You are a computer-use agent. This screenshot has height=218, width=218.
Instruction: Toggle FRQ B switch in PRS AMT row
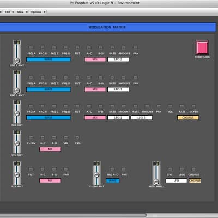point(43,106)
